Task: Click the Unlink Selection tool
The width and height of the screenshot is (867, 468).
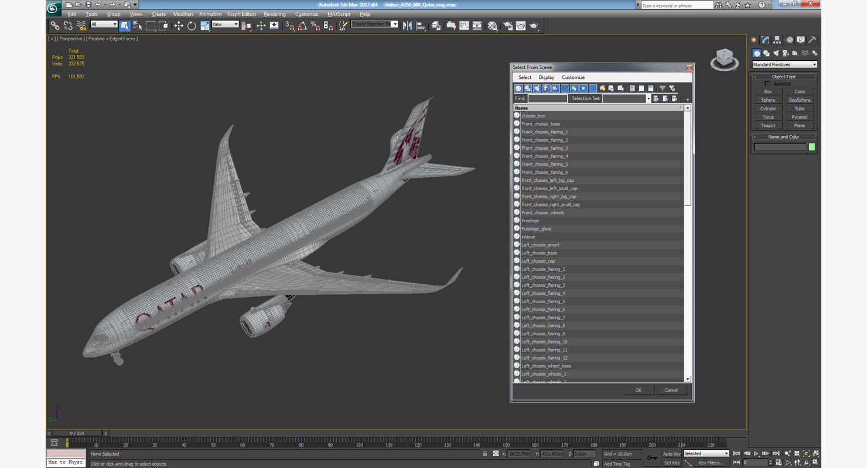Action: pyautogui.click(x=68, y=26)
